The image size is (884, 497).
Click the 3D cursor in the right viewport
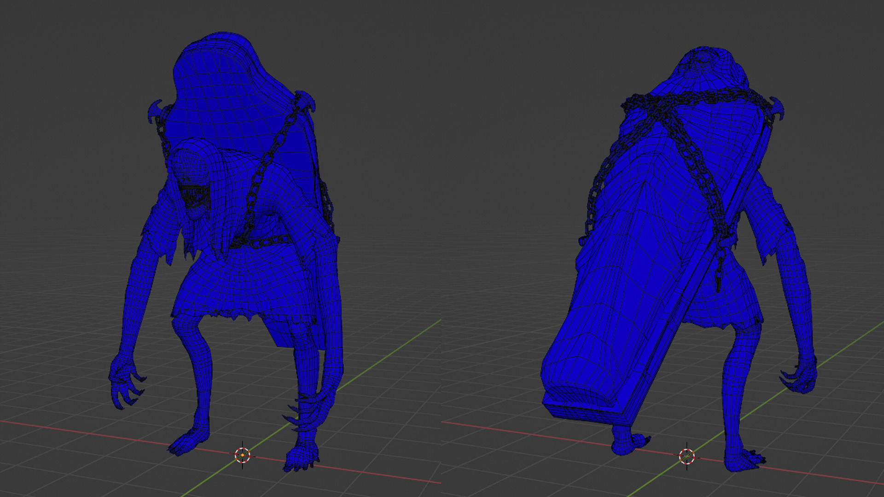point(686,457)
